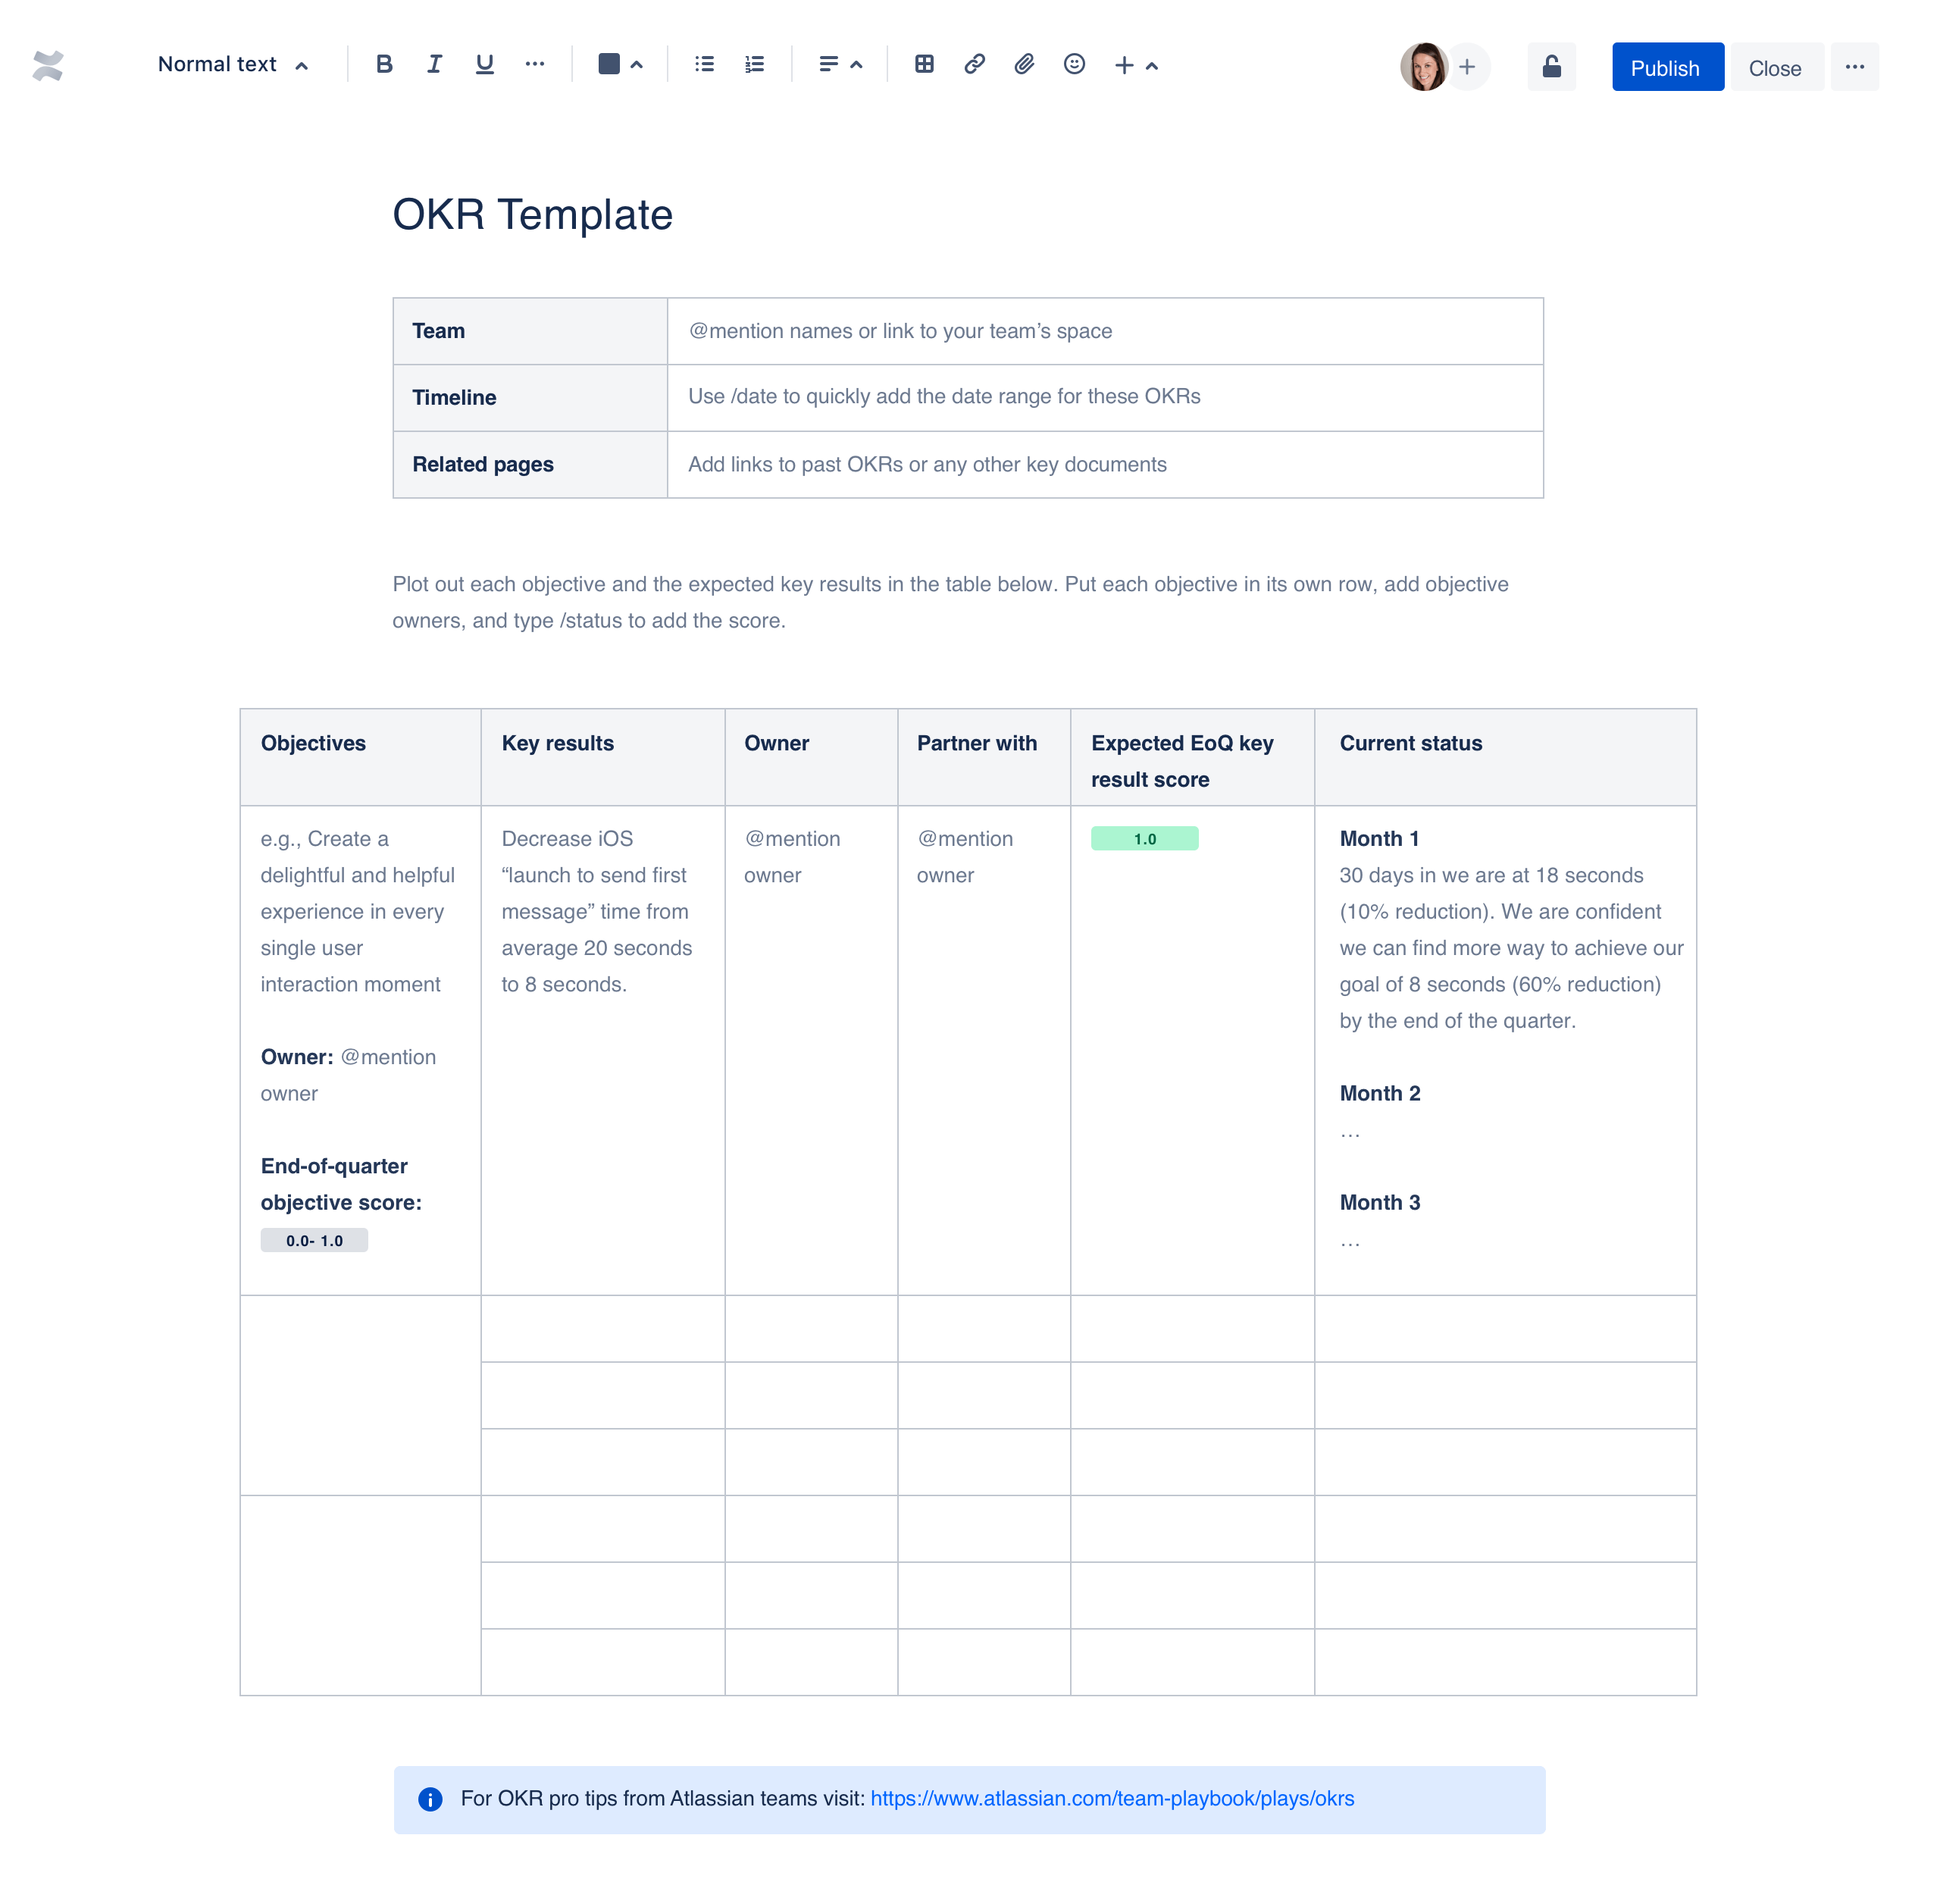
Task: Click the Key results column header
Action: pyautogui.click(x=603, y=758)
